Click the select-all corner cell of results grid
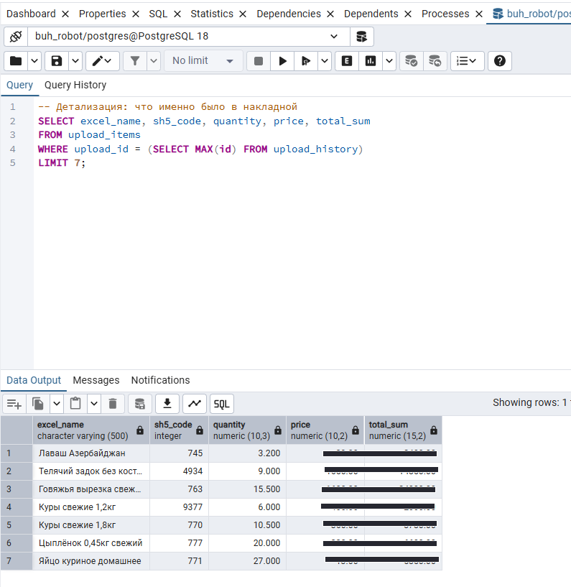 coord(17,430)
